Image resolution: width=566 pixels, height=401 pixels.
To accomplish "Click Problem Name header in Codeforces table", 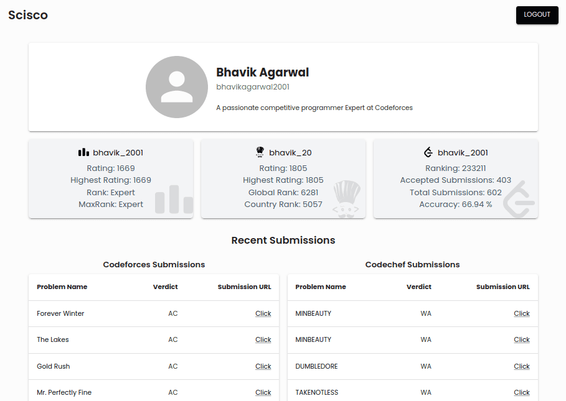I will pyautogui.click(x=62, y=287).
